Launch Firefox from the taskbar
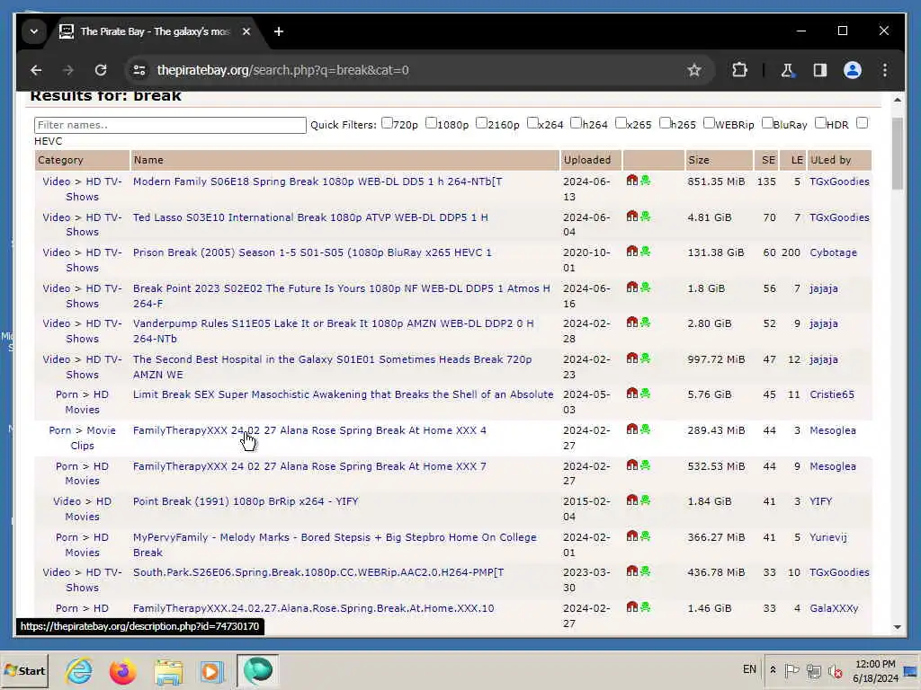Image resolution: width=921 pixels, height=690 pixels. pos(122,670)
